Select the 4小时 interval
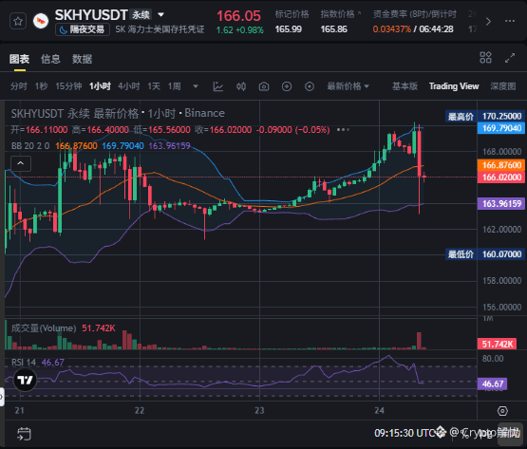Screen dimensions: 527x449 pos(129,86)
